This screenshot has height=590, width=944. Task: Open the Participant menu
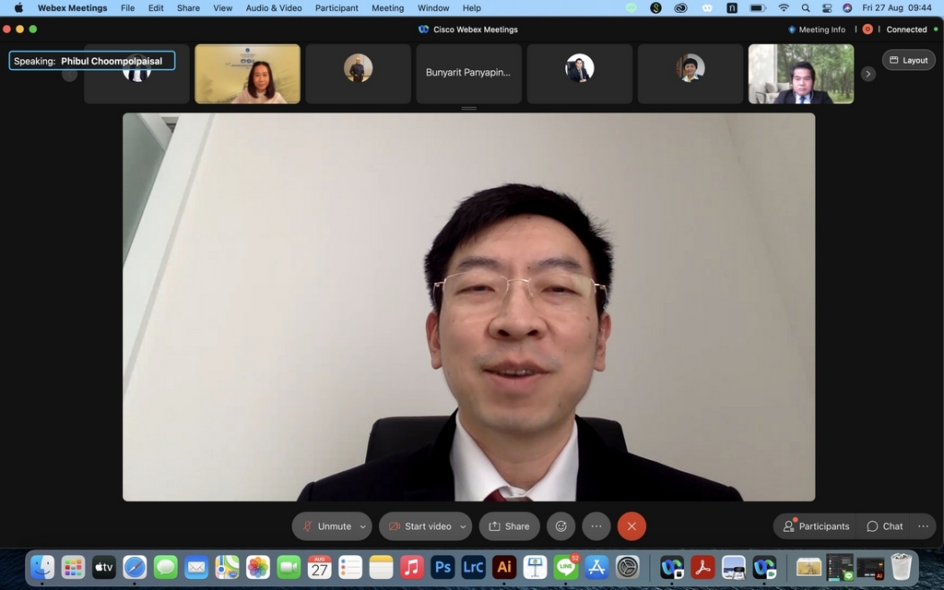[336, 7]
